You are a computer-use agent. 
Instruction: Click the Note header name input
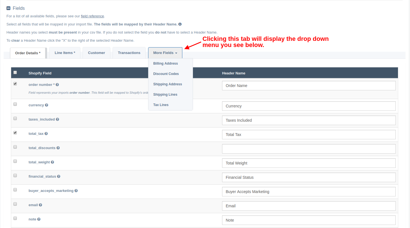[x=309, y=220]
